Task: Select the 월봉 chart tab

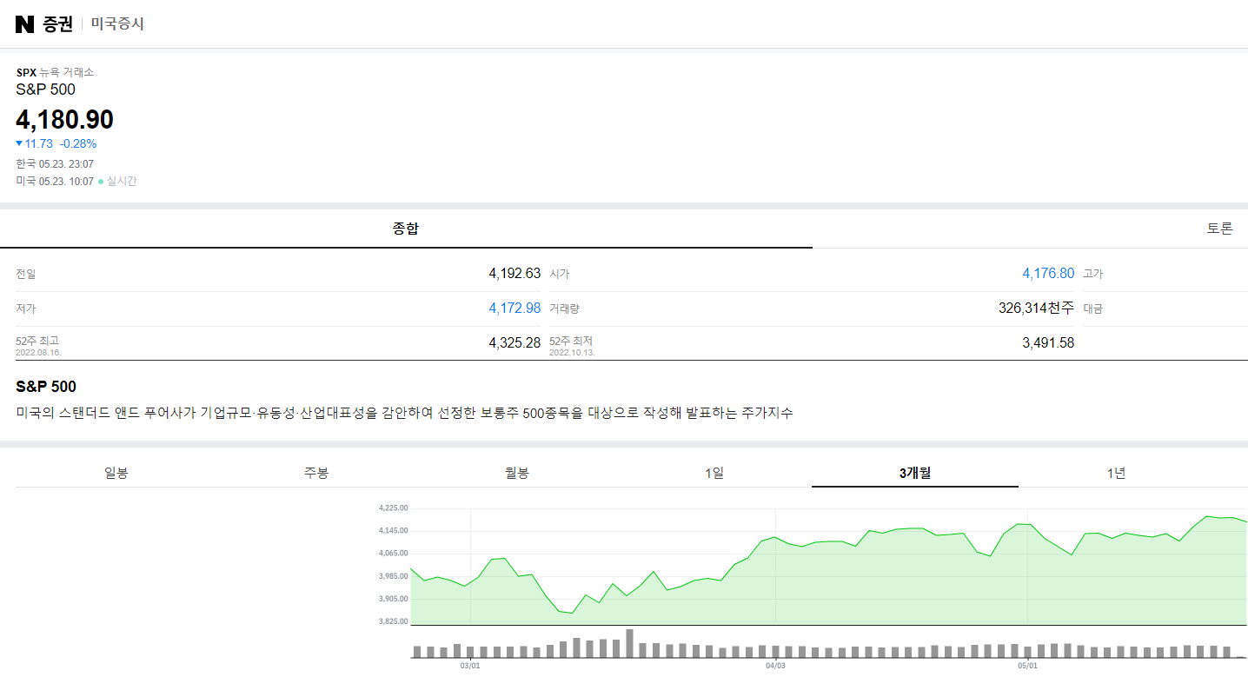Action: click(x=516, y=473)
